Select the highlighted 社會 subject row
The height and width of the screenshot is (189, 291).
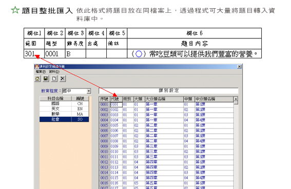coord(64,119)
